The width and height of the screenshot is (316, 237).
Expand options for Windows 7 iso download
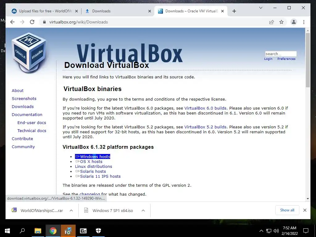coord(143,210)
